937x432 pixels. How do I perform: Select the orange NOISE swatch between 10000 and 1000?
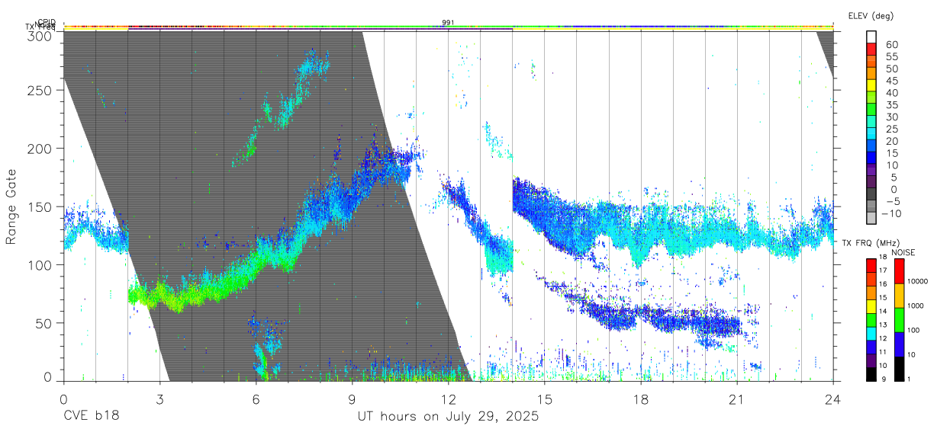[x=899, y=296]
